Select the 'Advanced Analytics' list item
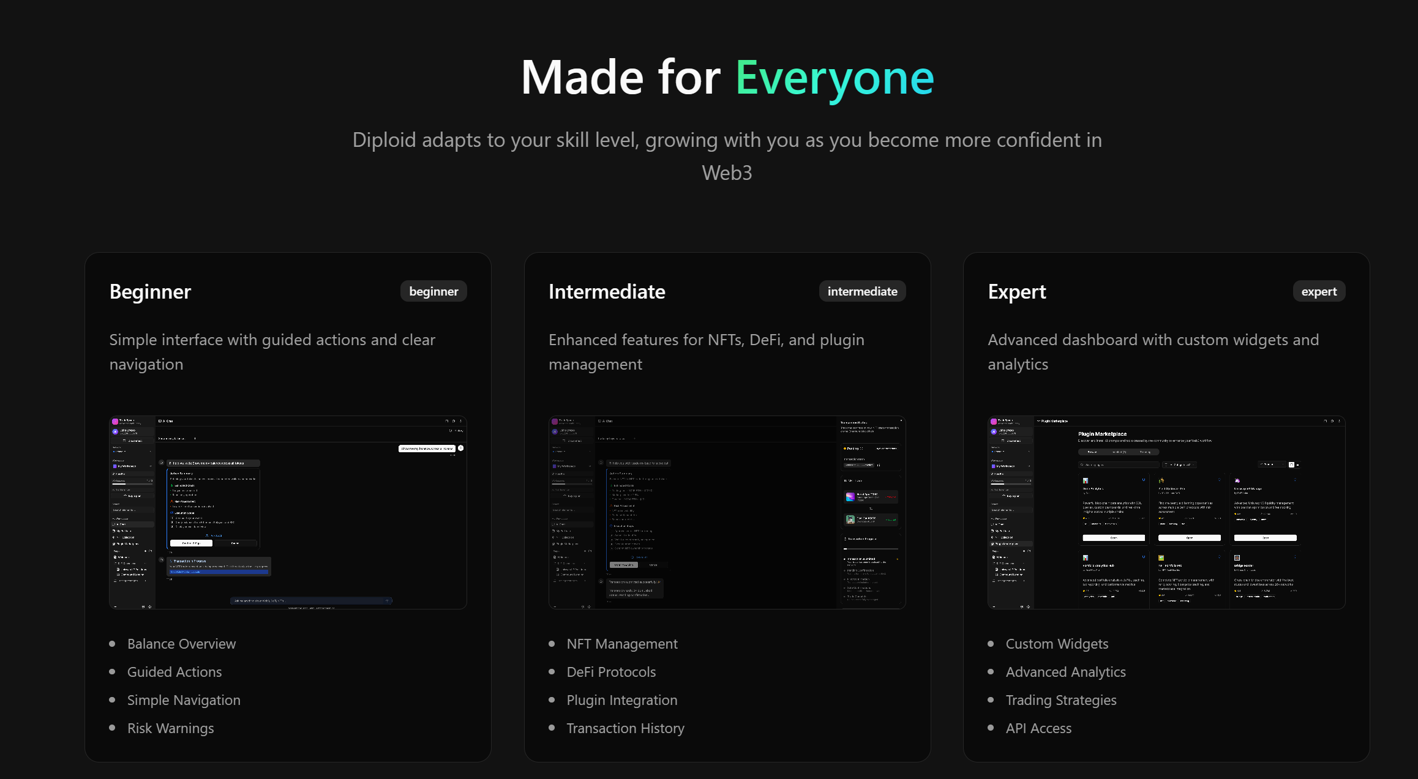The height and width of the screenshot is (779, 1418). coord(1065,672)
